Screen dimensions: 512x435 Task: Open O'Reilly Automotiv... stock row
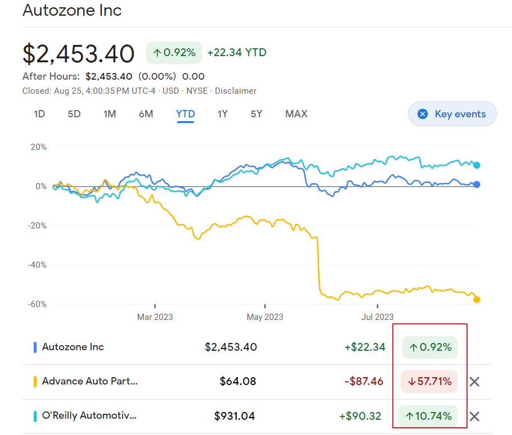[x=89, y=415]
